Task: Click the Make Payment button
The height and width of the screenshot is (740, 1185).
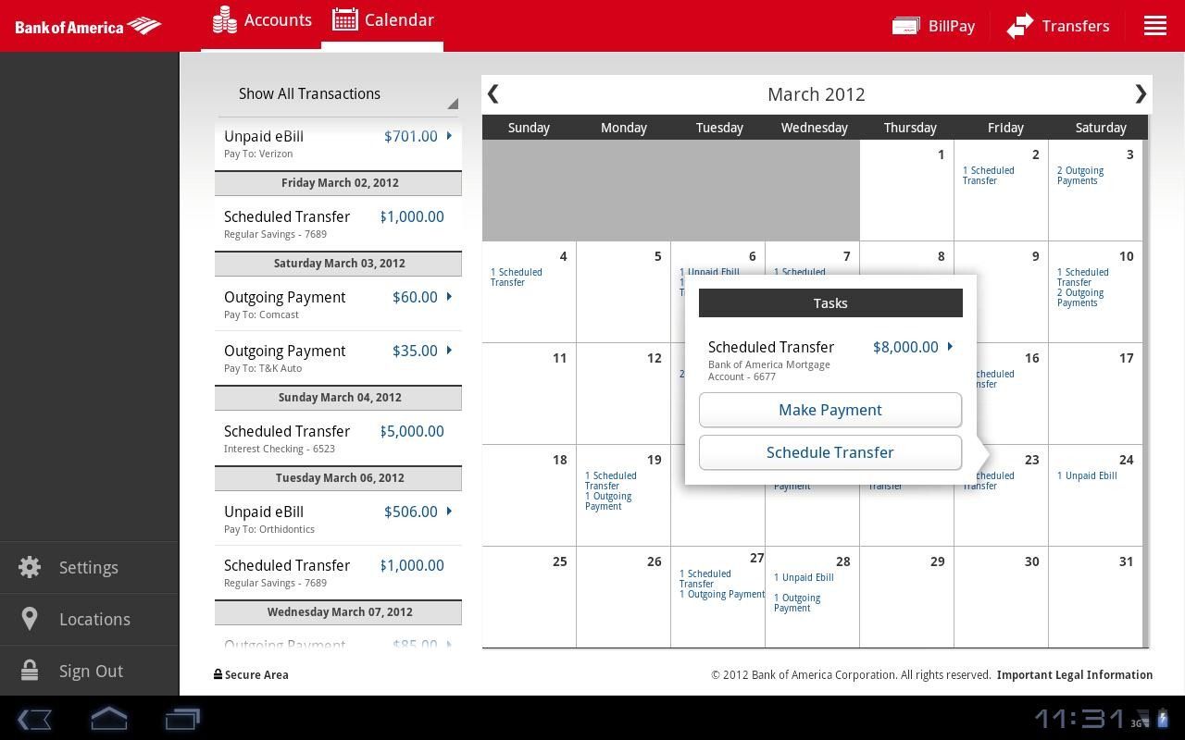Action: (x=829, y=410)
